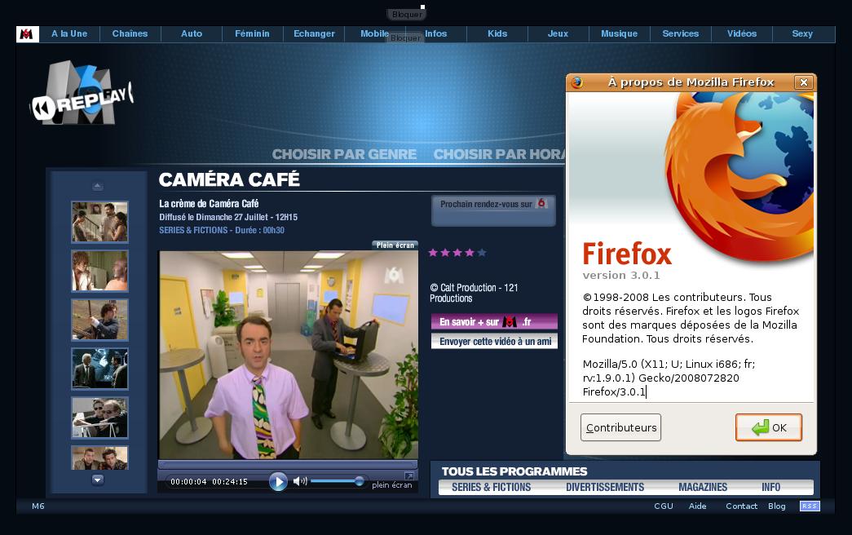Image resolution: width=852 pixels, height=535 pixels.
Task: Click the M6 logo icon in navigation bar
Action: pos(27,34)
